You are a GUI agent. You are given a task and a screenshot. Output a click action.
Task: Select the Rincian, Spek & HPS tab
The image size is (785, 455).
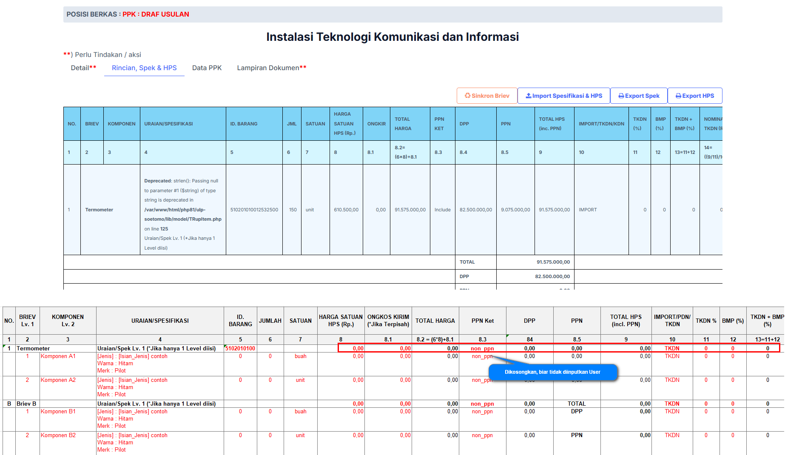click(144, 68)
